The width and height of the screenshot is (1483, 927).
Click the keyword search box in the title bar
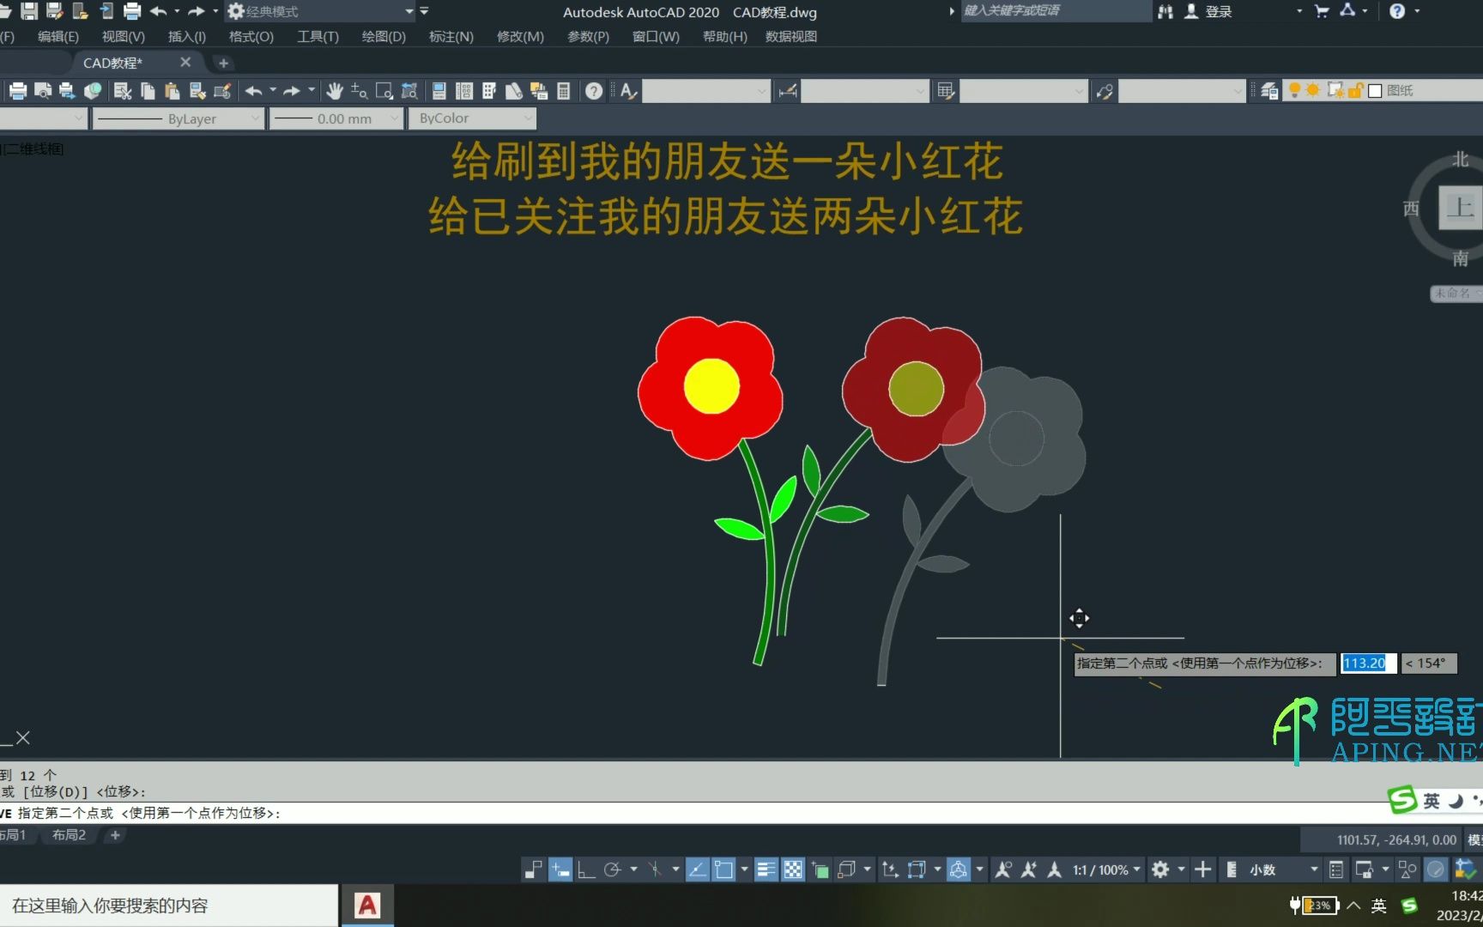tap(1056, 11)
